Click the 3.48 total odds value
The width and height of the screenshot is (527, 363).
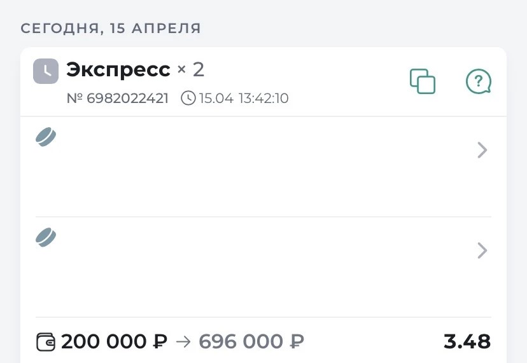coord(467,342)
